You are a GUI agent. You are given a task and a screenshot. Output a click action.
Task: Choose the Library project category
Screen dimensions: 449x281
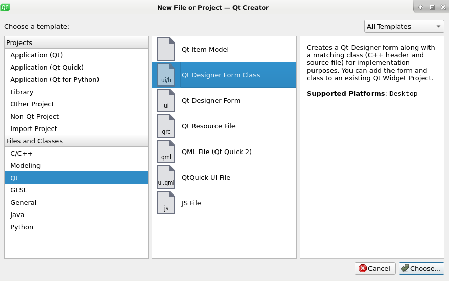(76, 92)
